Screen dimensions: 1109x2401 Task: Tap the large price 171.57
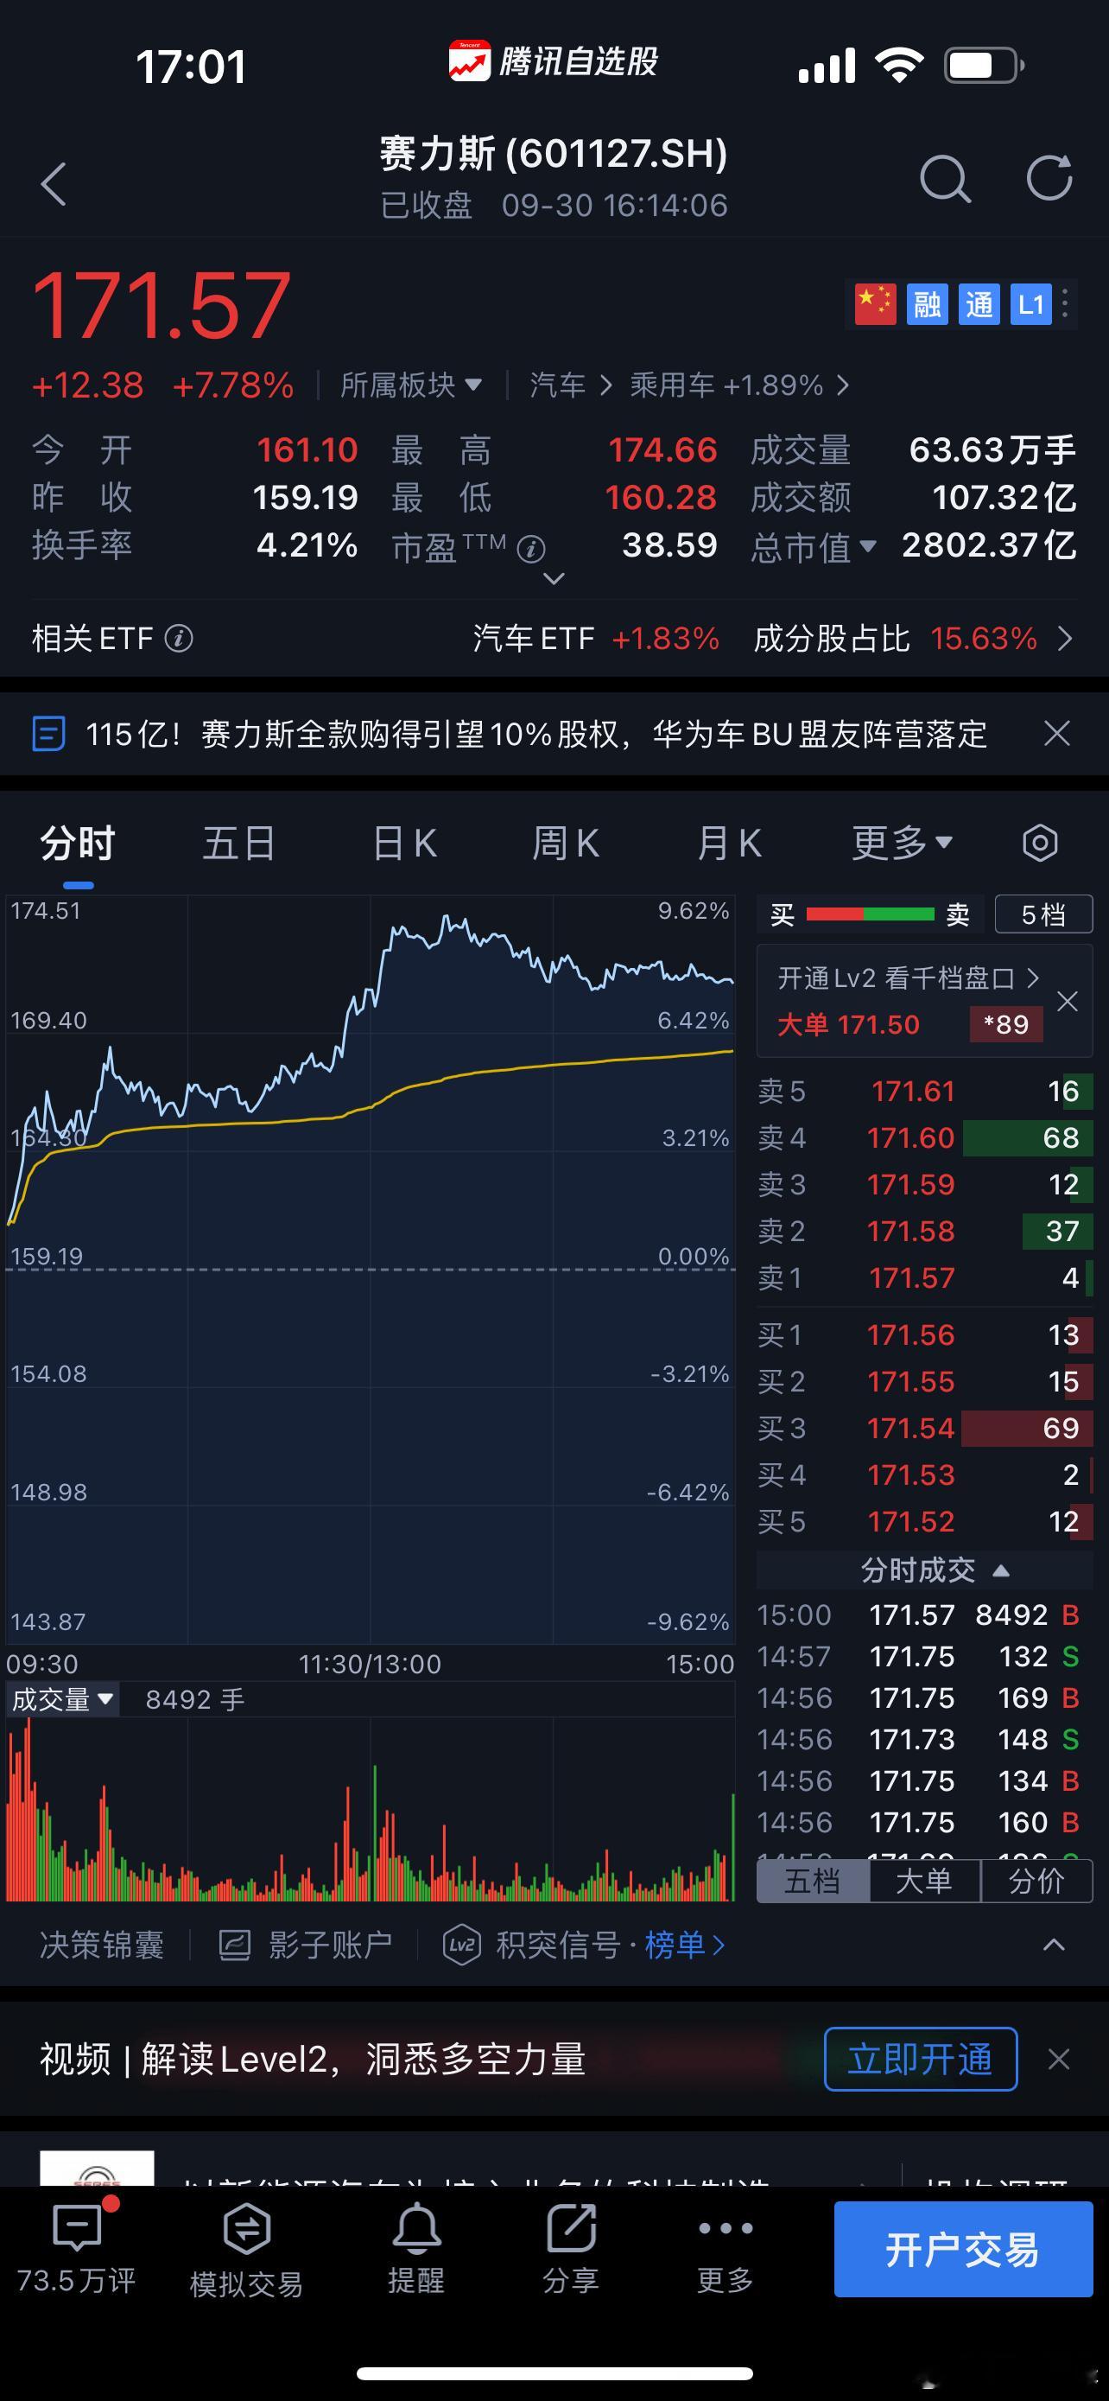[162, 305]
